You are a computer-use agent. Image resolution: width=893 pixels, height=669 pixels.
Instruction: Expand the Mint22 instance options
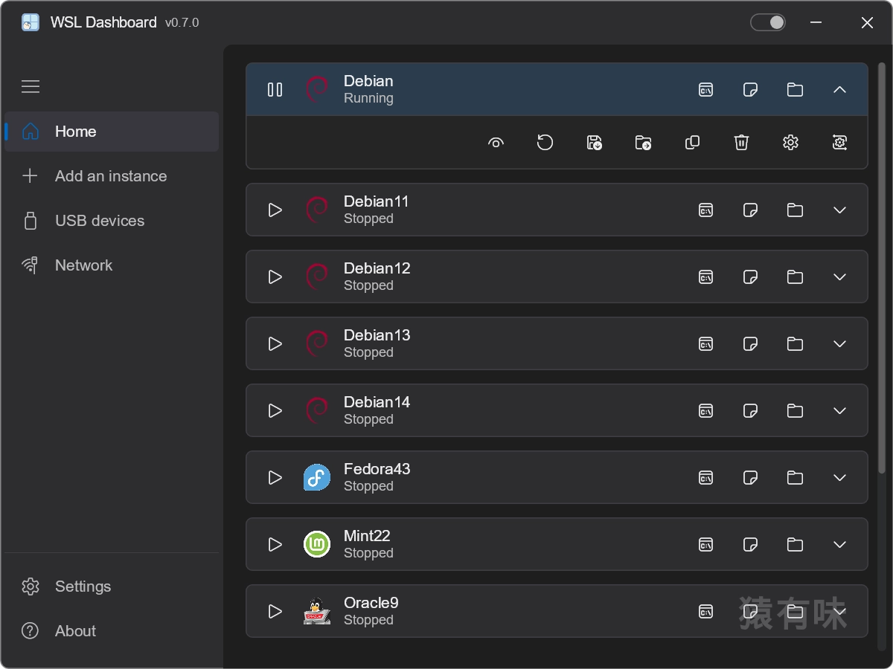pos(839,545)
